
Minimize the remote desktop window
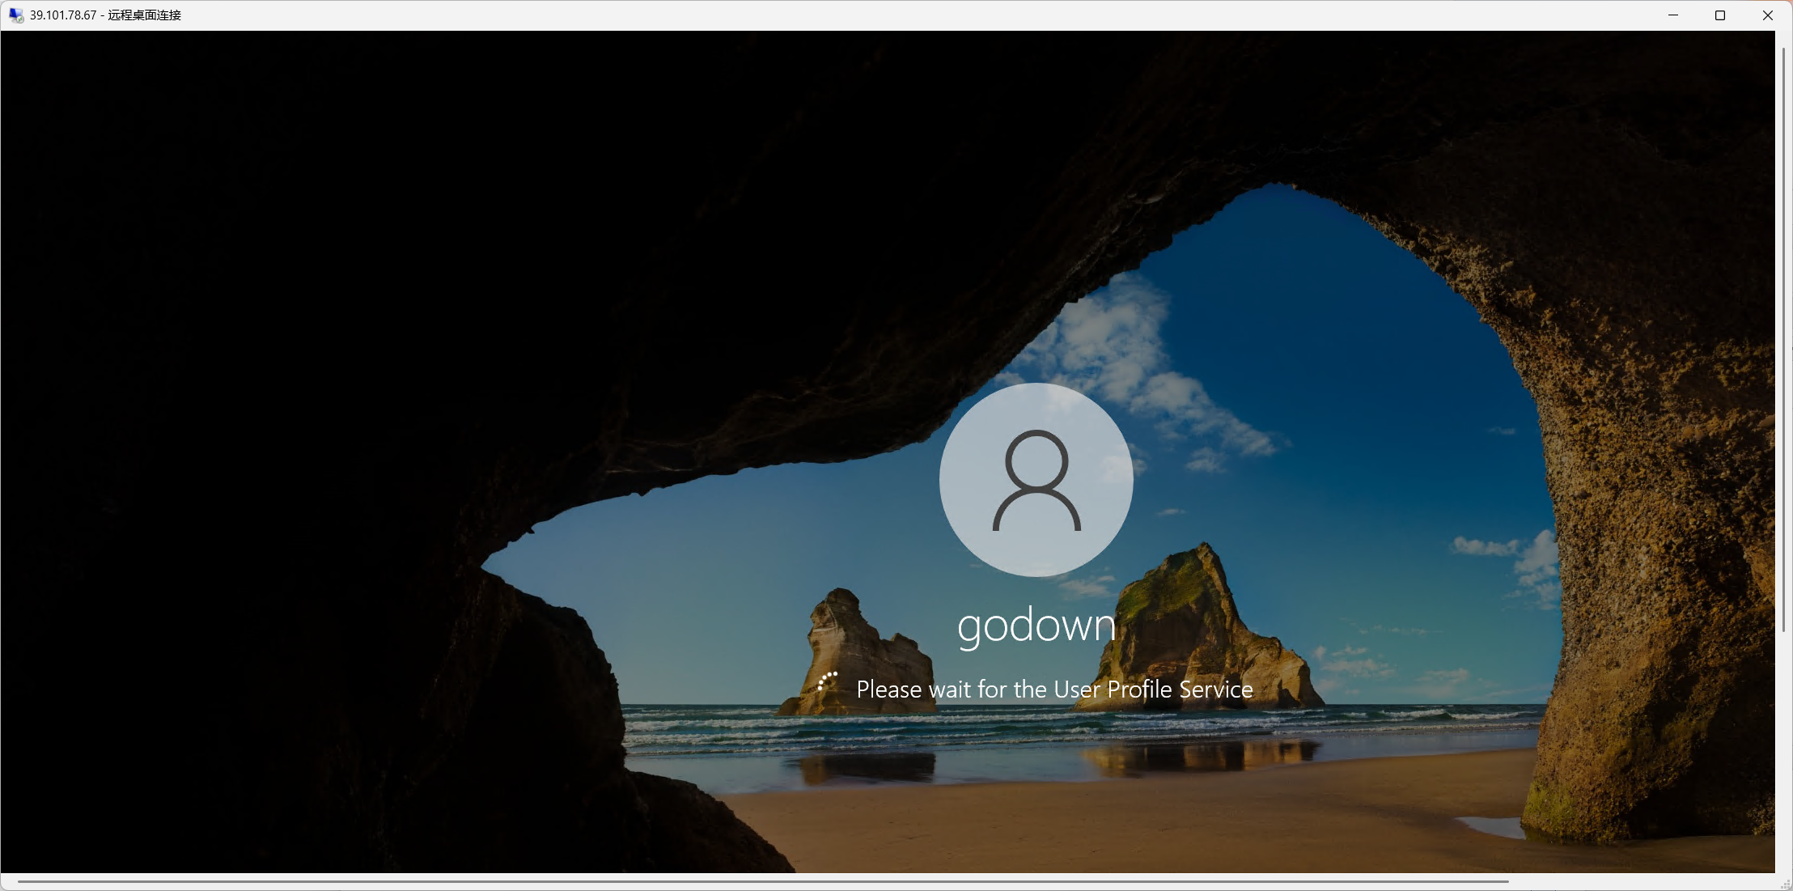1673,15
